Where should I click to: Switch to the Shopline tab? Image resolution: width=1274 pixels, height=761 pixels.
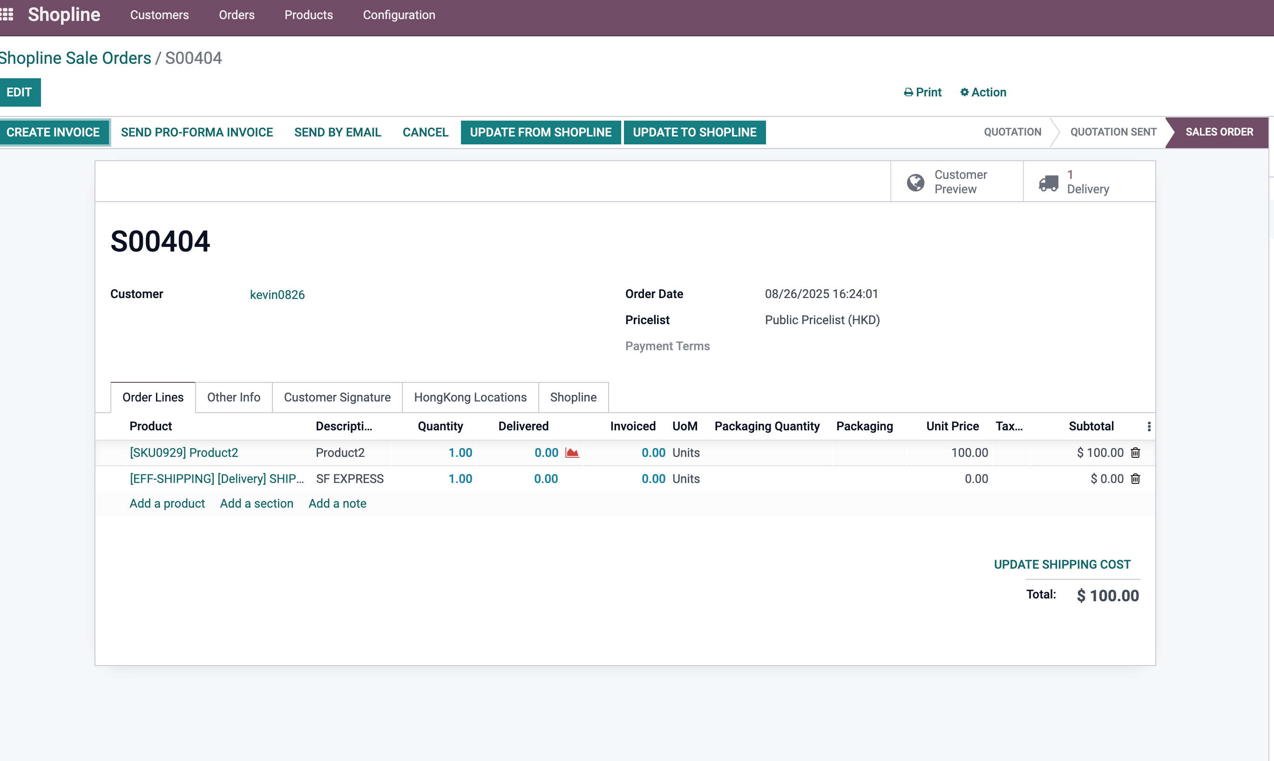pyautogui.click(x=573, y=397)
